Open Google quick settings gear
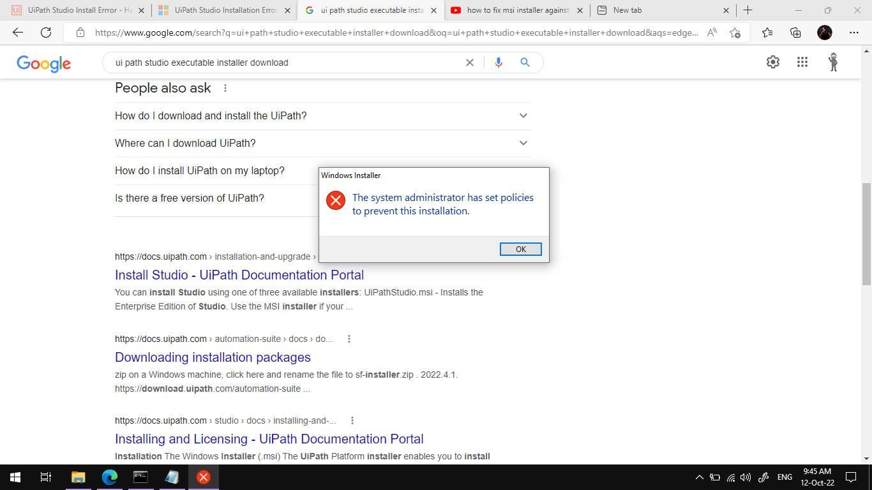Image resolution: width=872 pixels, height=490 pixels. (x=773, y=62)
